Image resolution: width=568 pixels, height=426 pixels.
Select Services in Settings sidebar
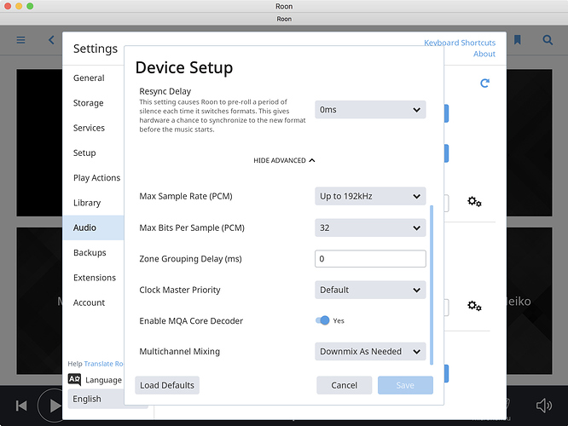(x=89, y=128)
